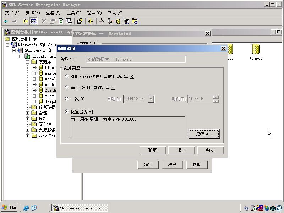284x213 pixels.
Task: Toggle the show/hide console tree icon
Action: [x=34, y=21]
